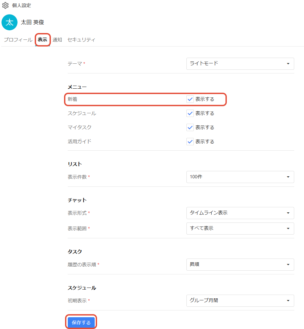Click the テーマ field label
The image size is (304, 329).
tap(75, 64)
